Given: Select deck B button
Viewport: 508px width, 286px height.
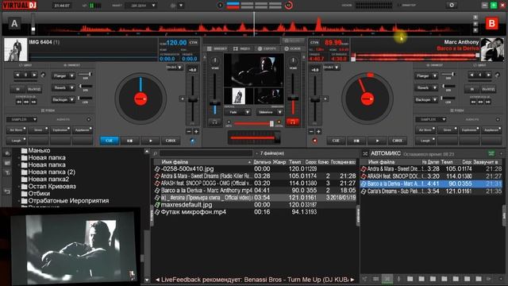Looking at the screenshot, I should click(x=492, y=24).
